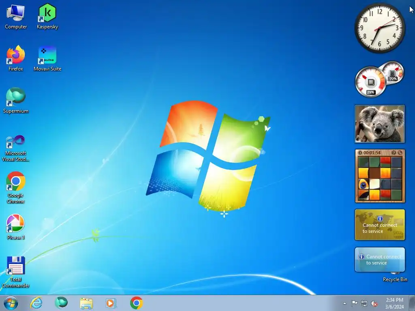
Task: Click the network status tray icon
Action: (364, 303)
